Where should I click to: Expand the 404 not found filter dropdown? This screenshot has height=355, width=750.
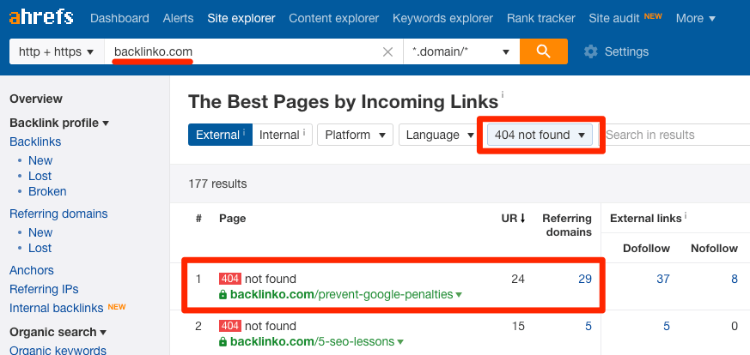pyautogui.click(x=540, y=135)
